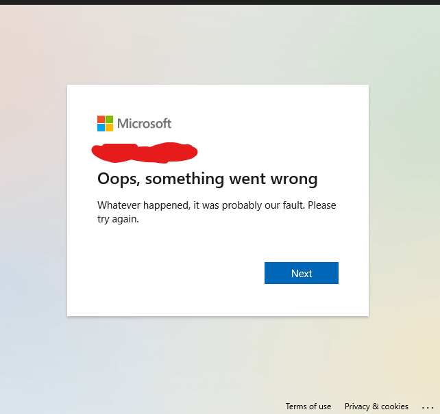Click the Microsoft four-square logo
The width and height of the screenshot is (440, 414).
(106, 124)
